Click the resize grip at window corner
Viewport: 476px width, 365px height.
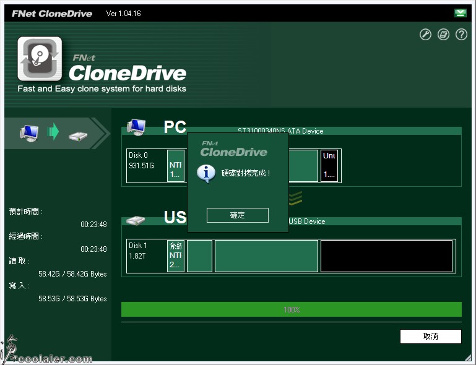467,358
